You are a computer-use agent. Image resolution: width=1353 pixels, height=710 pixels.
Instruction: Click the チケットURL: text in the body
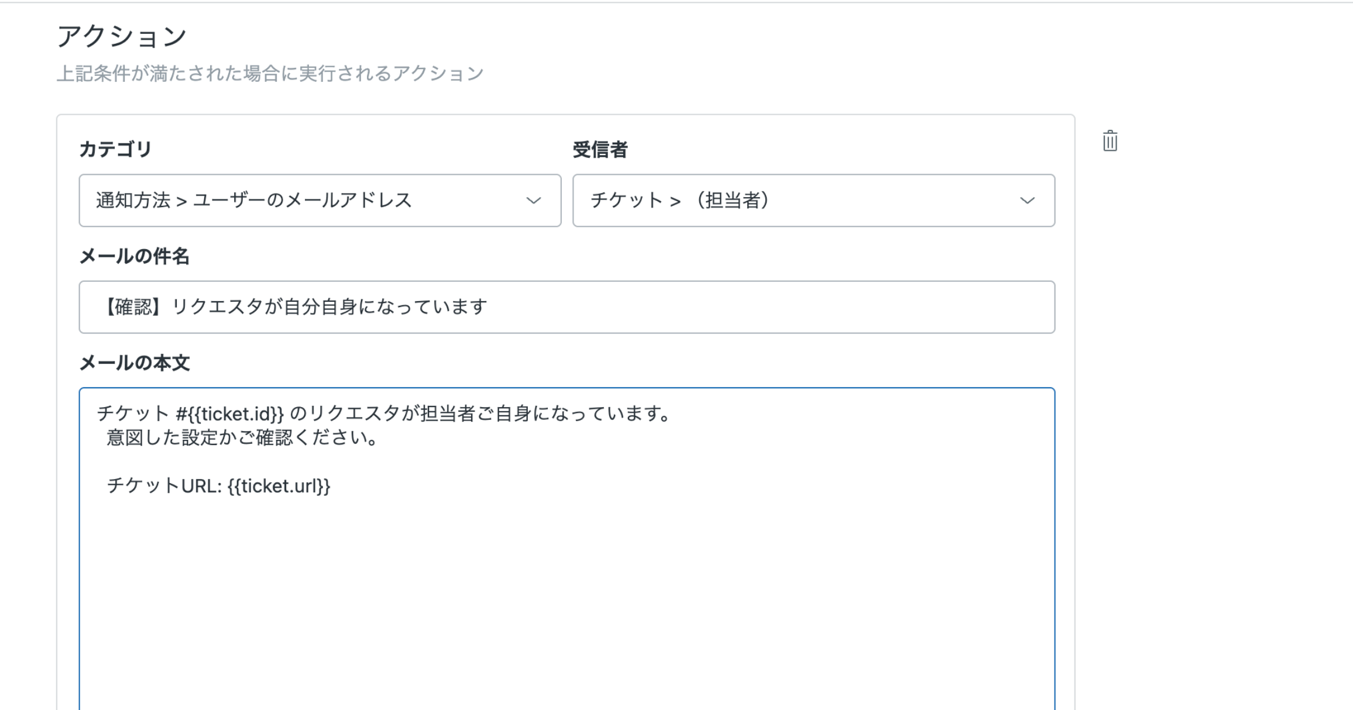tap(164, 486)
